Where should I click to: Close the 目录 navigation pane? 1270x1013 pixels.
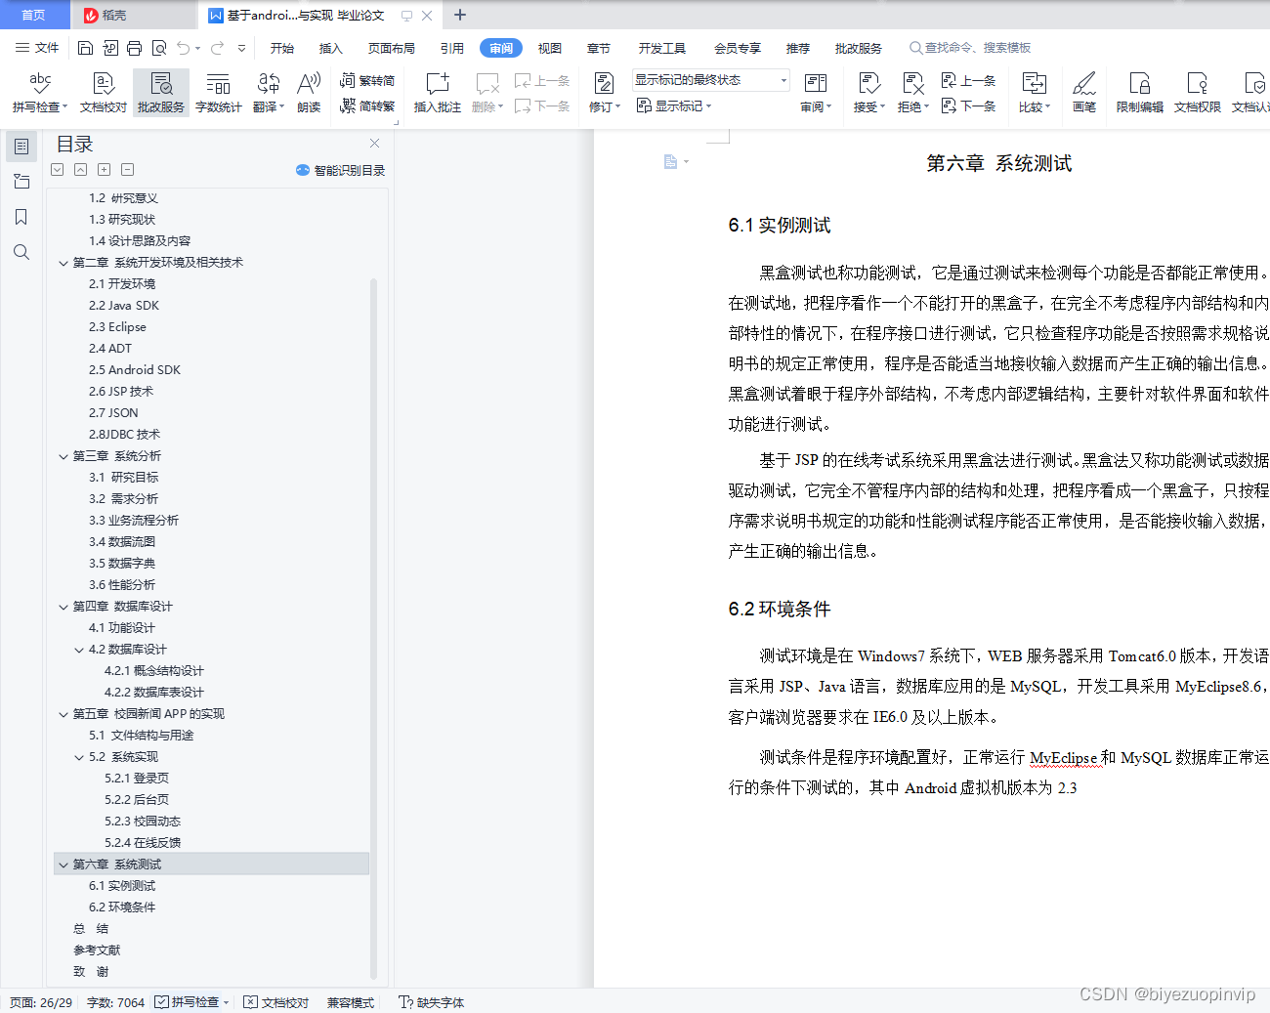click(x=374, y=143)
